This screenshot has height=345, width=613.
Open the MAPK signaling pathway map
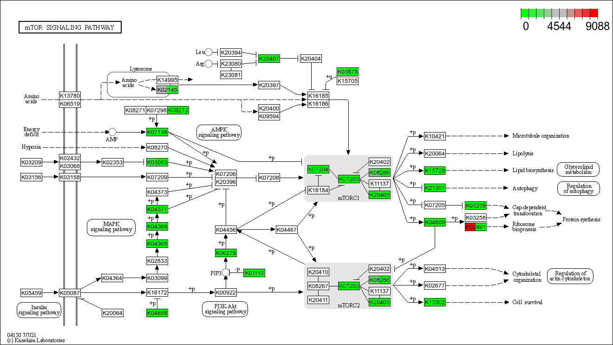[x=111, y=226]
